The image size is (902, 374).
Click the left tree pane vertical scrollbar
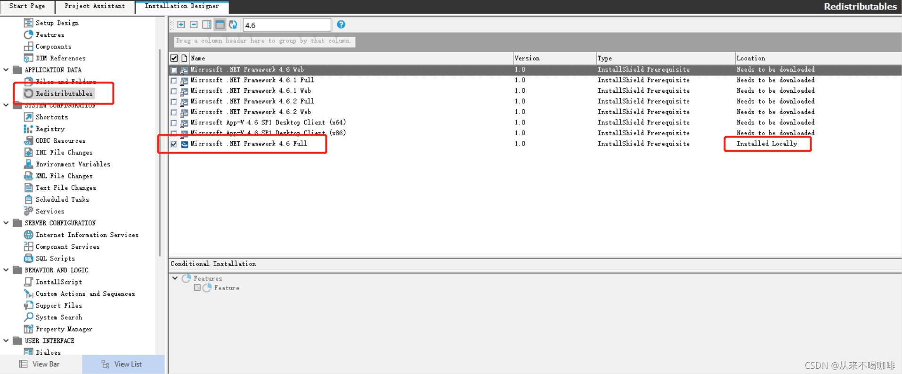point(160,153)
